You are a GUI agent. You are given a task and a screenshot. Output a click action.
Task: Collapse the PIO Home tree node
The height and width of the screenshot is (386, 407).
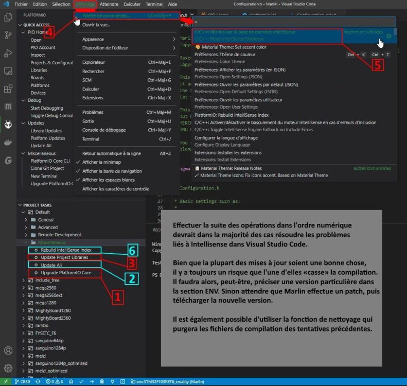pos(23,32)
